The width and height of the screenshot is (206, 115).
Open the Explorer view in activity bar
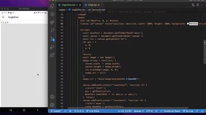point(52,6)
